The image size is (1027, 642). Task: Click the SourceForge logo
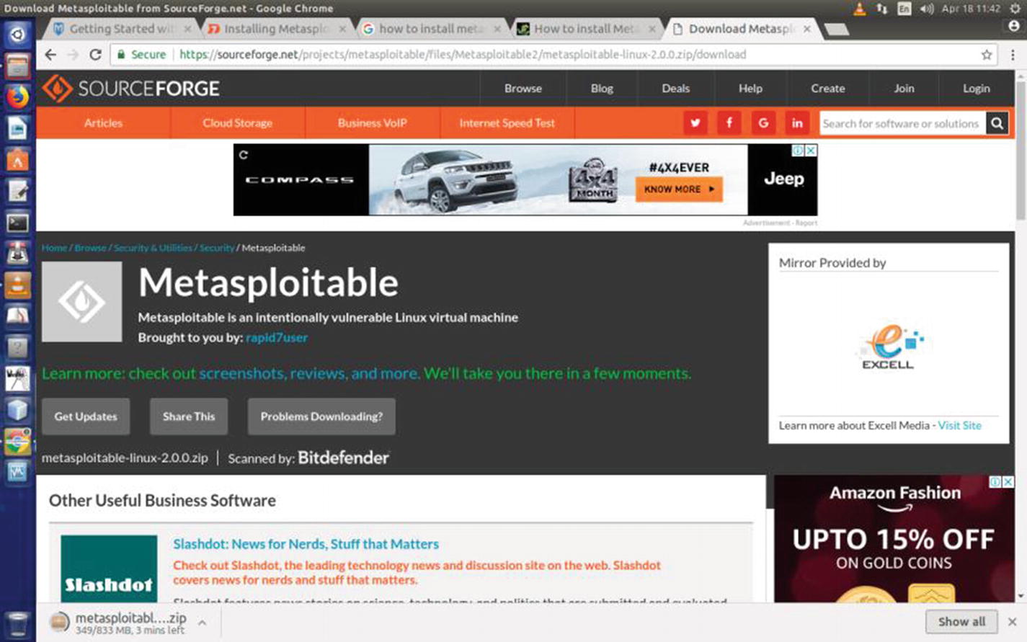click(x=130, y=89)
